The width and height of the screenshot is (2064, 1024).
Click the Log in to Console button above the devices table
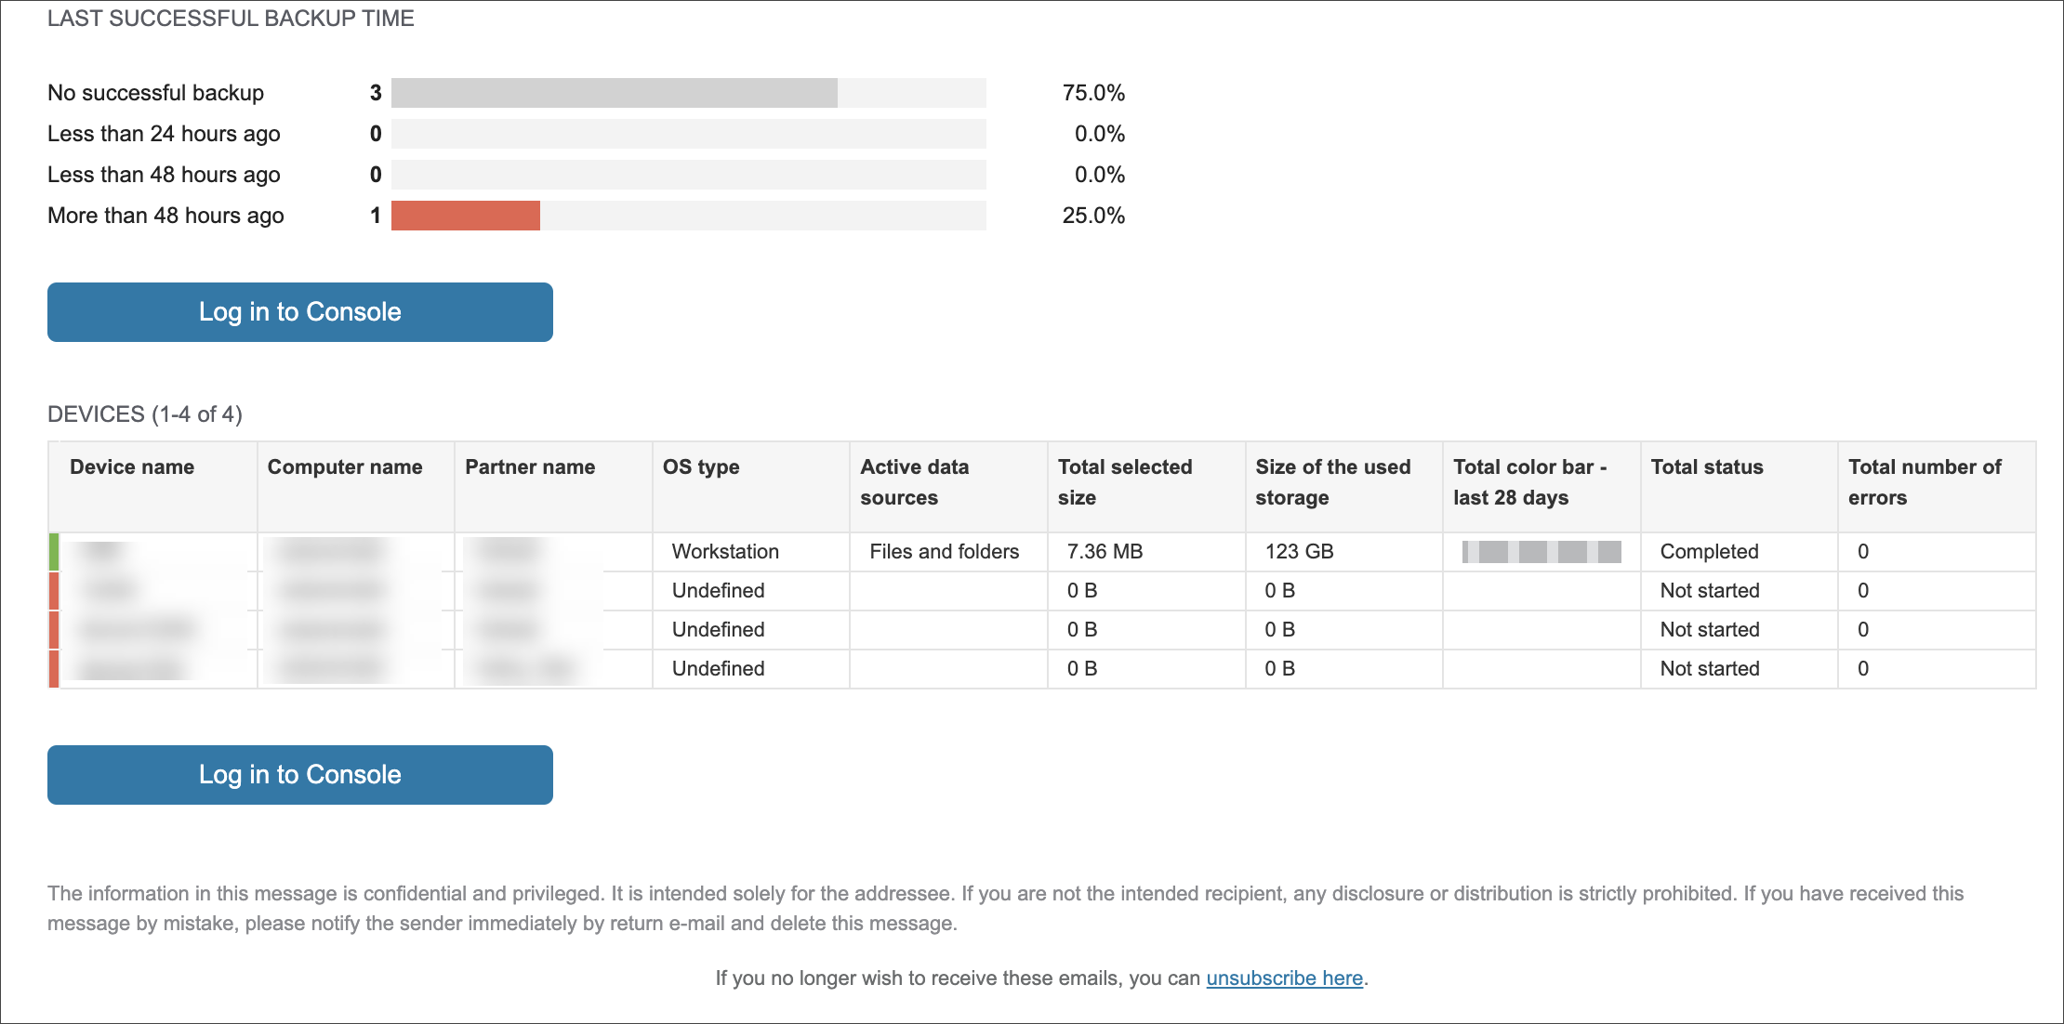pyautogui.click(x=299, y=312)
